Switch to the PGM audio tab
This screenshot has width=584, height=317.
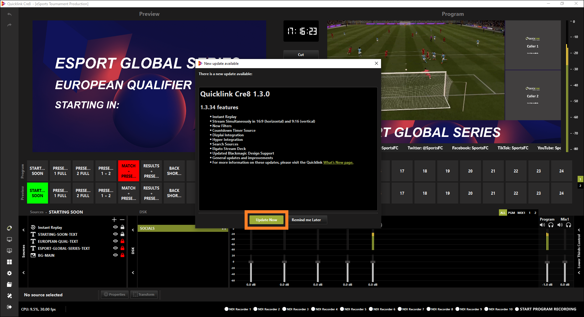(x=511, y=213)
